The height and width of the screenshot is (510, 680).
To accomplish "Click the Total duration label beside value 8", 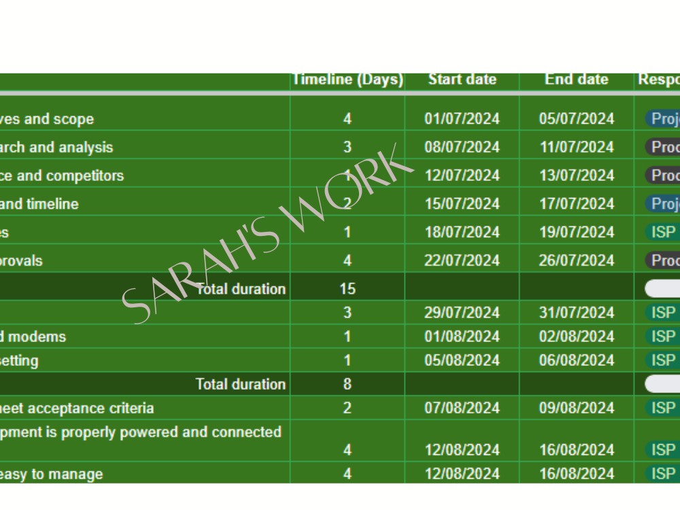I will 241,384.
